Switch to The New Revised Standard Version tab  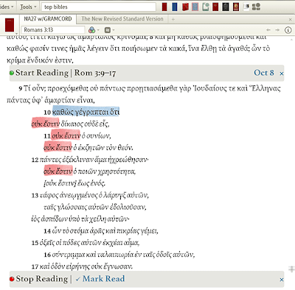point(122,19)
